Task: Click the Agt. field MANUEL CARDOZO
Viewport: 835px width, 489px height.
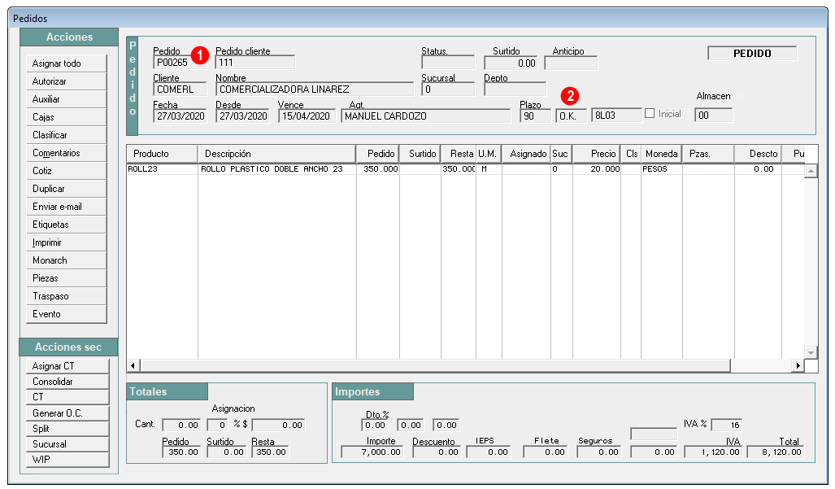Action: point(425,116)
